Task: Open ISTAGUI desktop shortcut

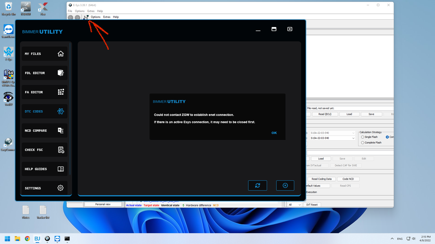Action: click(x=26, y=9)
